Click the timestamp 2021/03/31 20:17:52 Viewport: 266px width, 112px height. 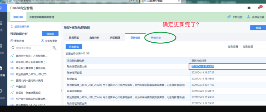[203, 85]
